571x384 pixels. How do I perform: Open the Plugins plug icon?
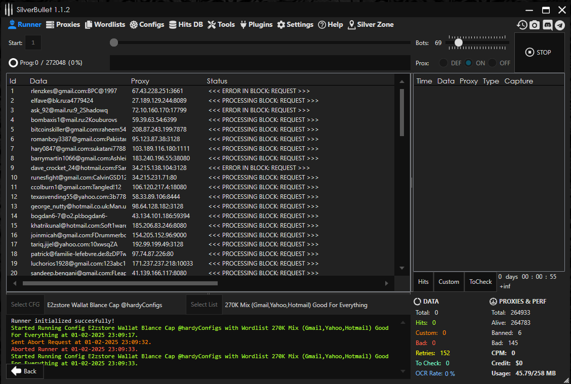[243, 24]
